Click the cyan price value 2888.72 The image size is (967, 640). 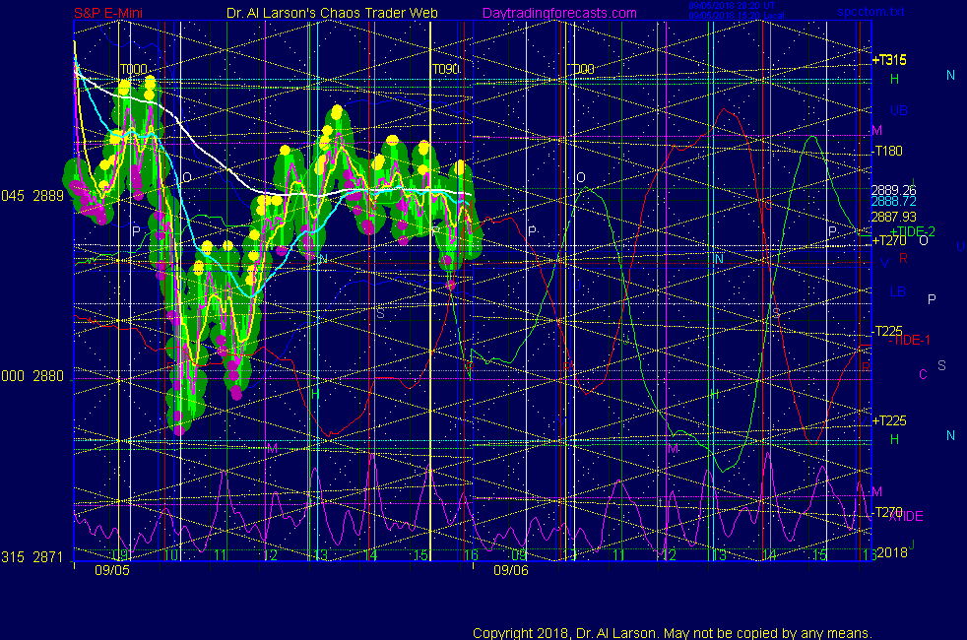(893, 202)
